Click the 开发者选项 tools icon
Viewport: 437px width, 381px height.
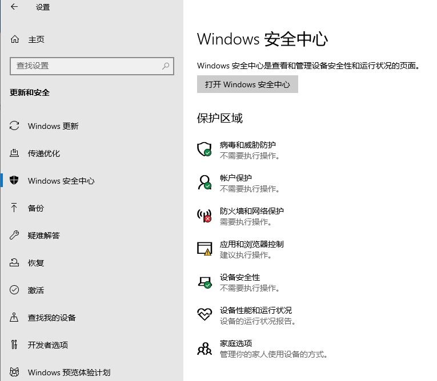pos(14,344)
